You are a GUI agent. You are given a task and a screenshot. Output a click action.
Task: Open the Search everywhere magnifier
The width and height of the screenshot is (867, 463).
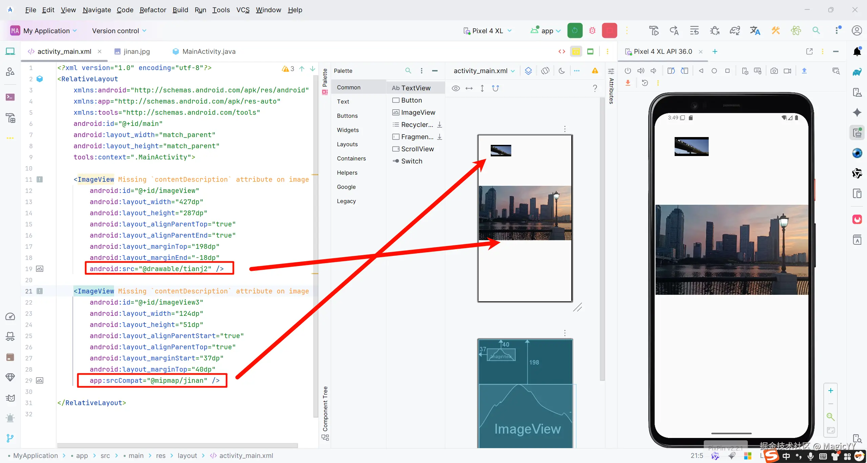click(816, 31)
